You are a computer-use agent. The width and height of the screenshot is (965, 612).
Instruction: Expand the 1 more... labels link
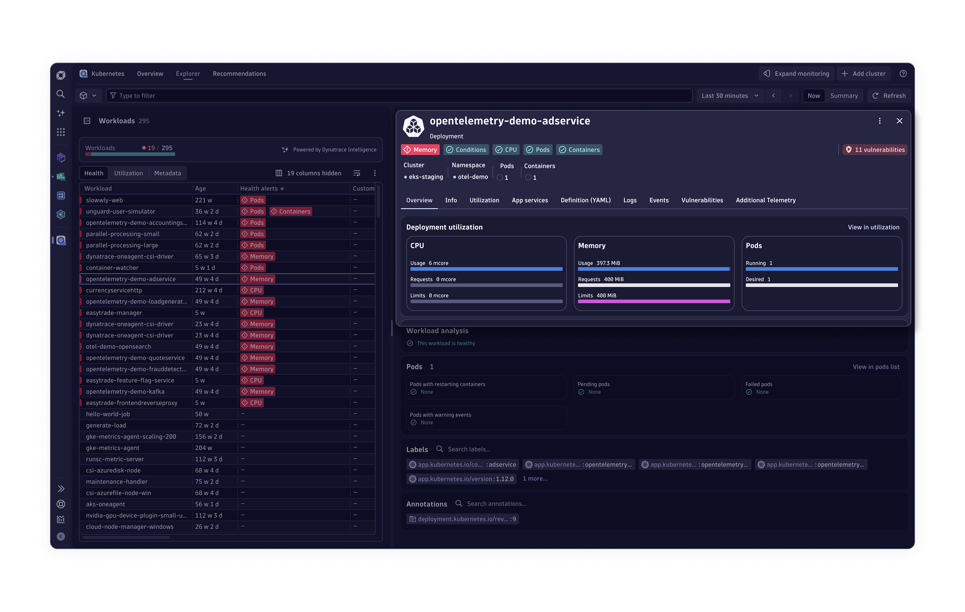535,479
